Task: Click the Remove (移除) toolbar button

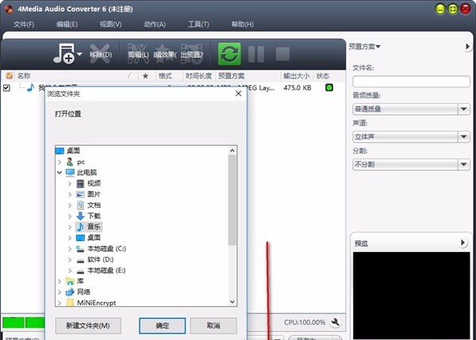Action: pyautogui.click(x=101, y=55)
